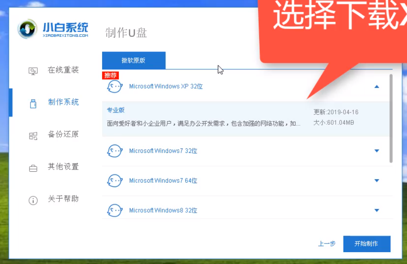Screen dimensions: 407x264
Task: Open the Windows7 64位 dropdown arrow
Action: tap(377, 181)
